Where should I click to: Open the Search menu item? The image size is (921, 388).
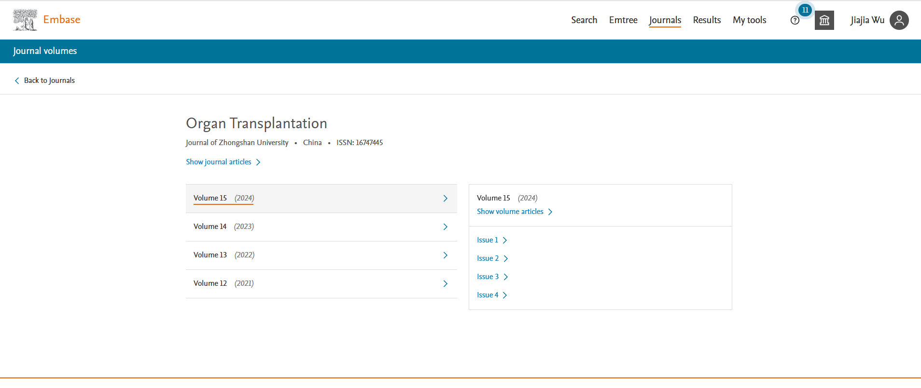(584, 20)
